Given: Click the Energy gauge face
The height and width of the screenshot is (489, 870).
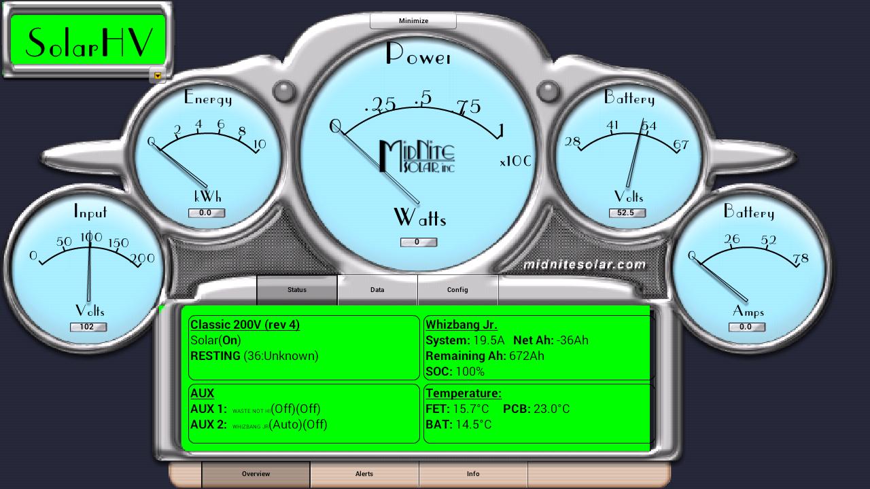Looking at the screenshot, I should tap(206, 153).
